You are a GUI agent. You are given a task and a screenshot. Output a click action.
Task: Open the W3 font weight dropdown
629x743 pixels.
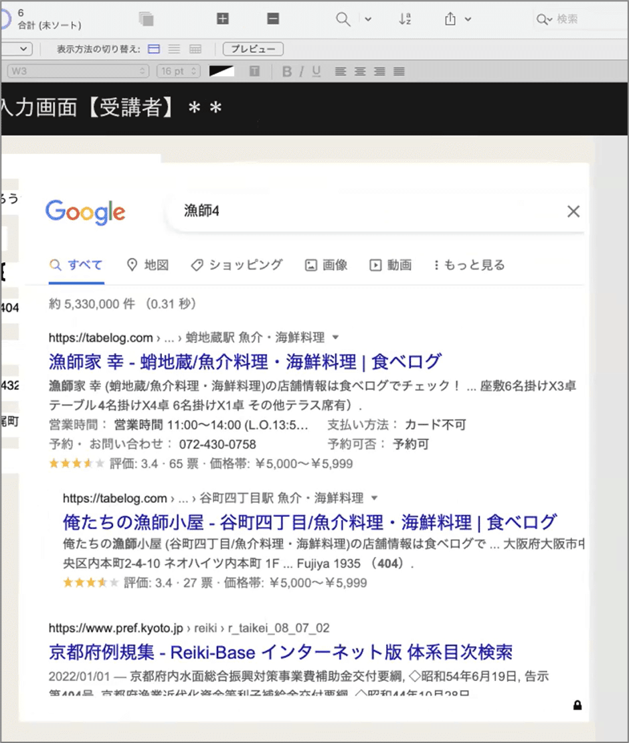(x=78, y=71)
